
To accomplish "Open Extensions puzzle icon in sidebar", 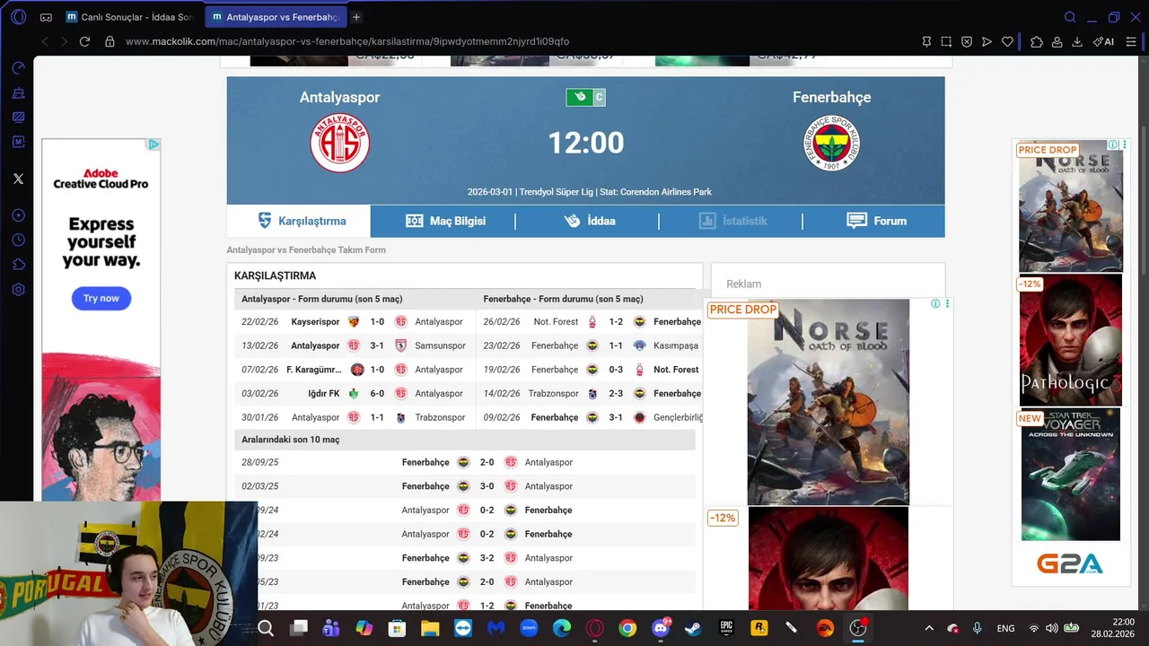I will 18,265.
